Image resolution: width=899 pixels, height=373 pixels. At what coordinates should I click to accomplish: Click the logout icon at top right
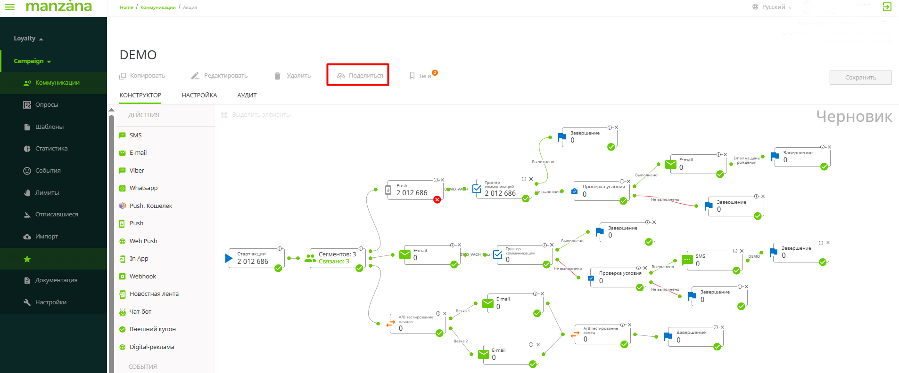(x=887, y=7)
